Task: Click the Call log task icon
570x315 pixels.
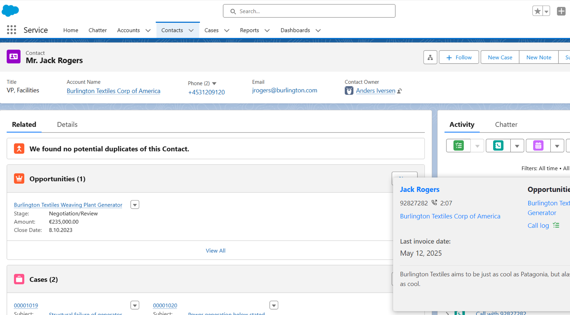Action: [556, 225]
